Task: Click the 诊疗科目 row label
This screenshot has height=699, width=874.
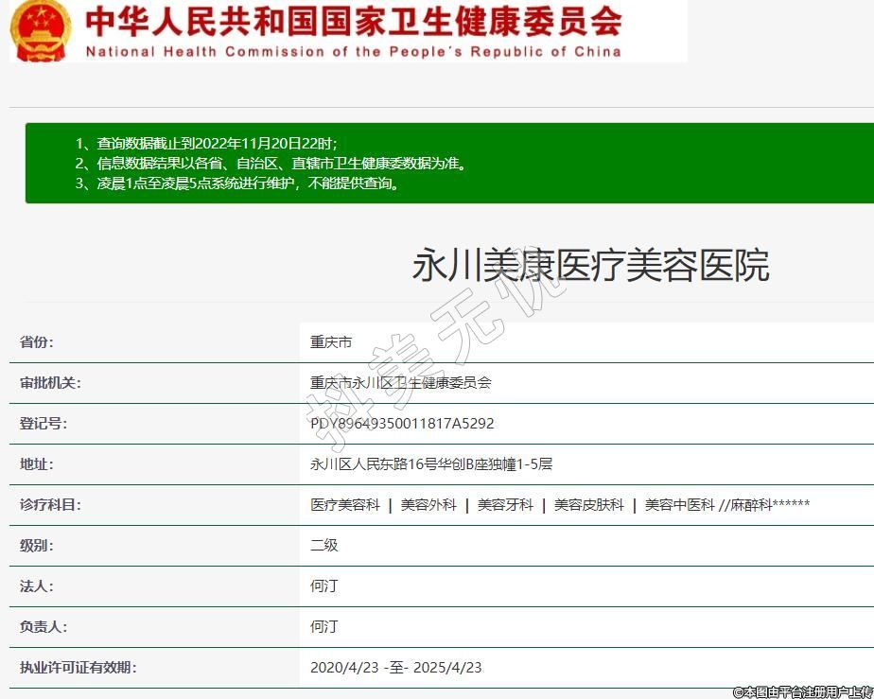Action: 51,505
